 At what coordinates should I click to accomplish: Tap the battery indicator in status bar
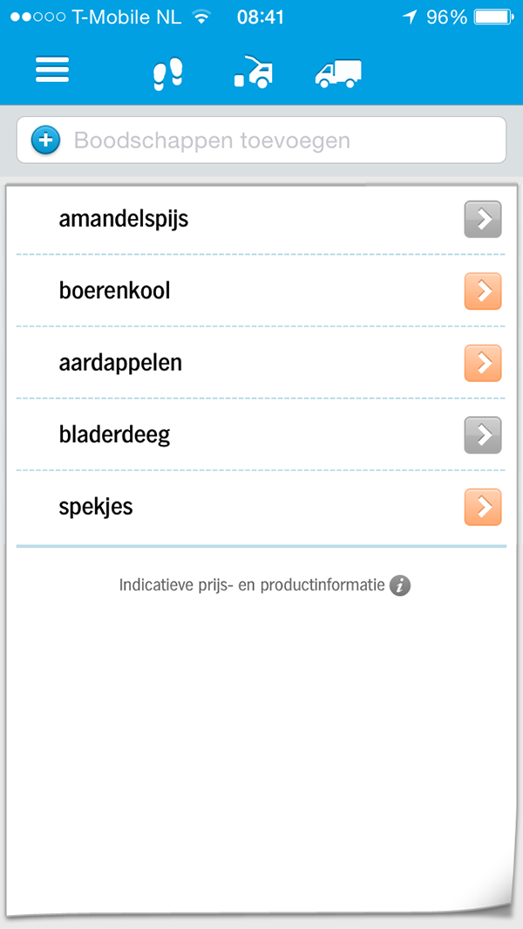(x=492, y=17)
